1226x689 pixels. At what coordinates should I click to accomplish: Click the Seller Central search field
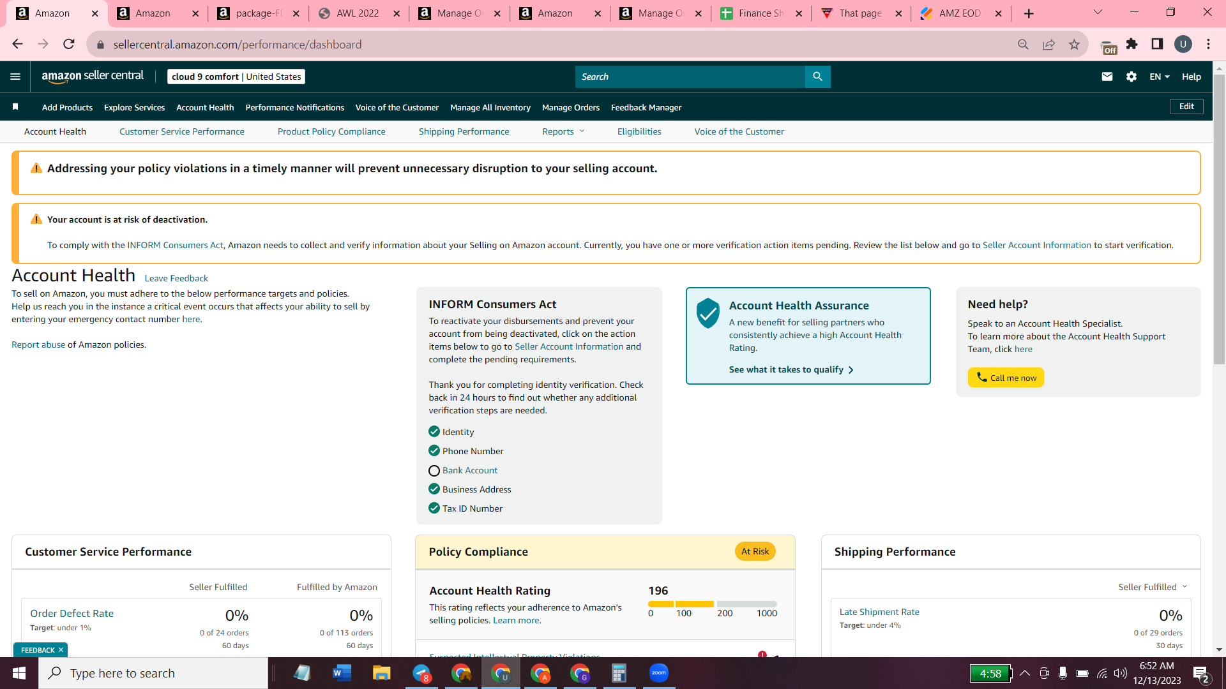point(690,77)
